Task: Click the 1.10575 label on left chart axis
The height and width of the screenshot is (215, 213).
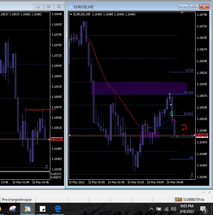Action: (x=57, y=107)
